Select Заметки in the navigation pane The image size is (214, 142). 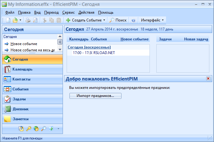(32, 119)
